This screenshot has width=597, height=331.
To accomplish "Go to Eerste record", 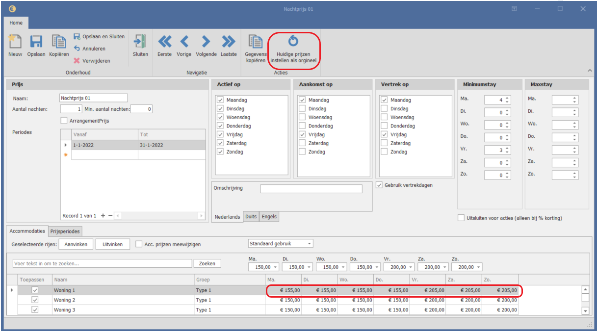I will click(x=164, y=41).
